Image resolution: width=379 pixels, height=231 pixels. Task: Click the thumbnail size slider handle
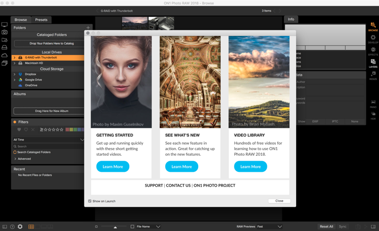[x=115, y=227]
